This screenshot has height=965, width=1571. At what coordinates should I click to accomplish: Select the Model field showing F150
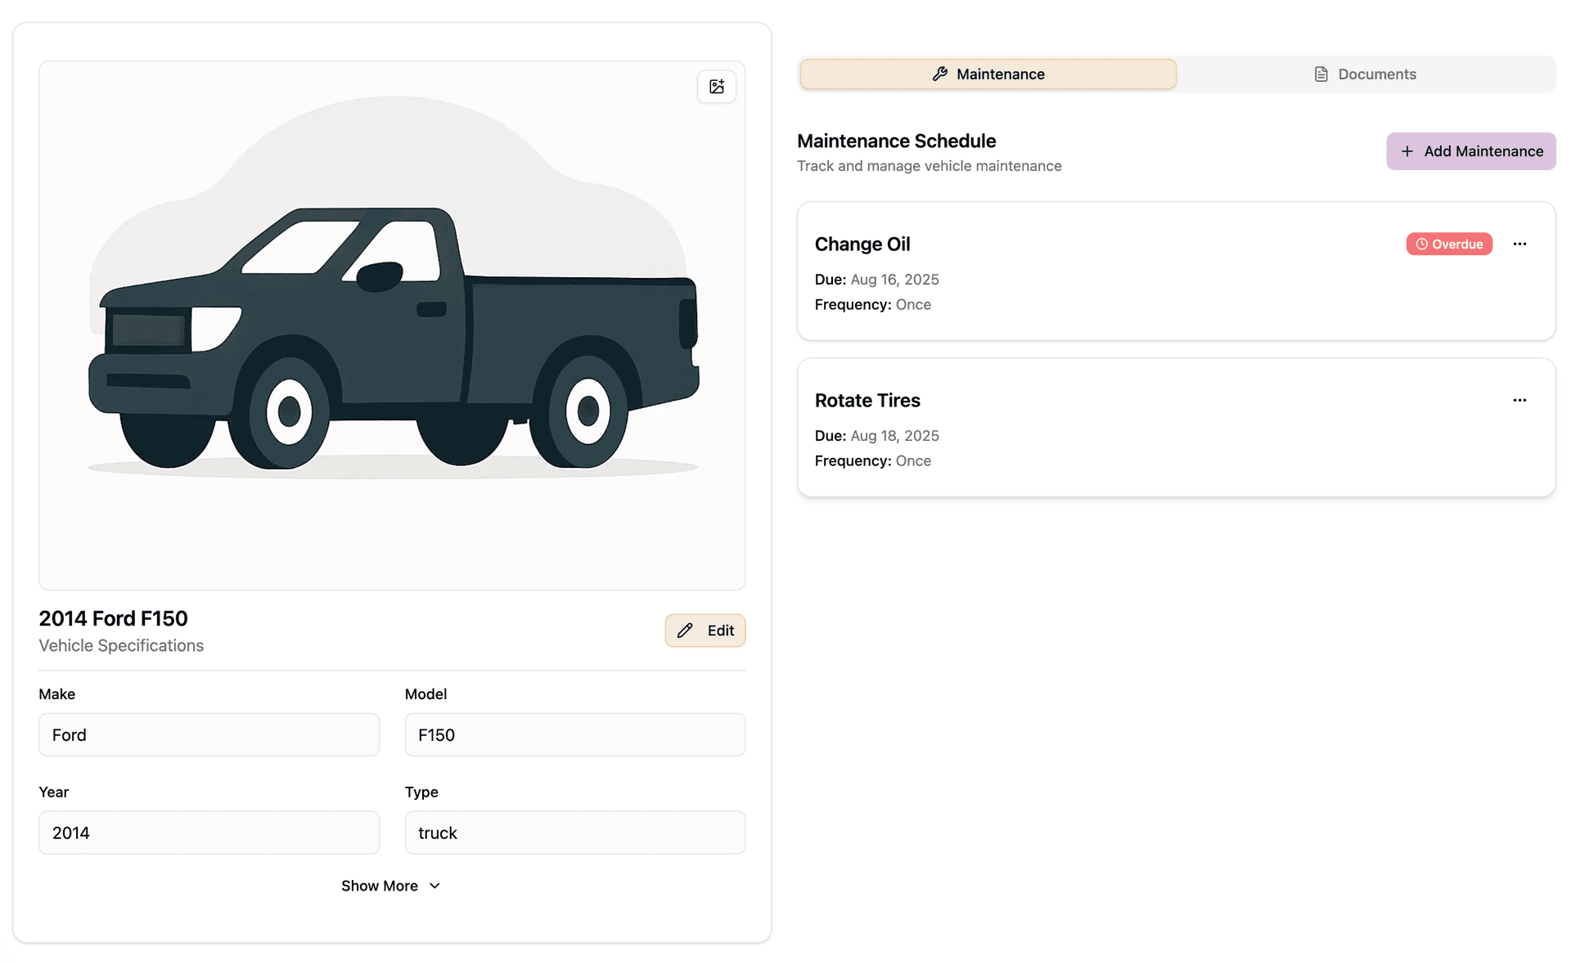pos(574,734)
